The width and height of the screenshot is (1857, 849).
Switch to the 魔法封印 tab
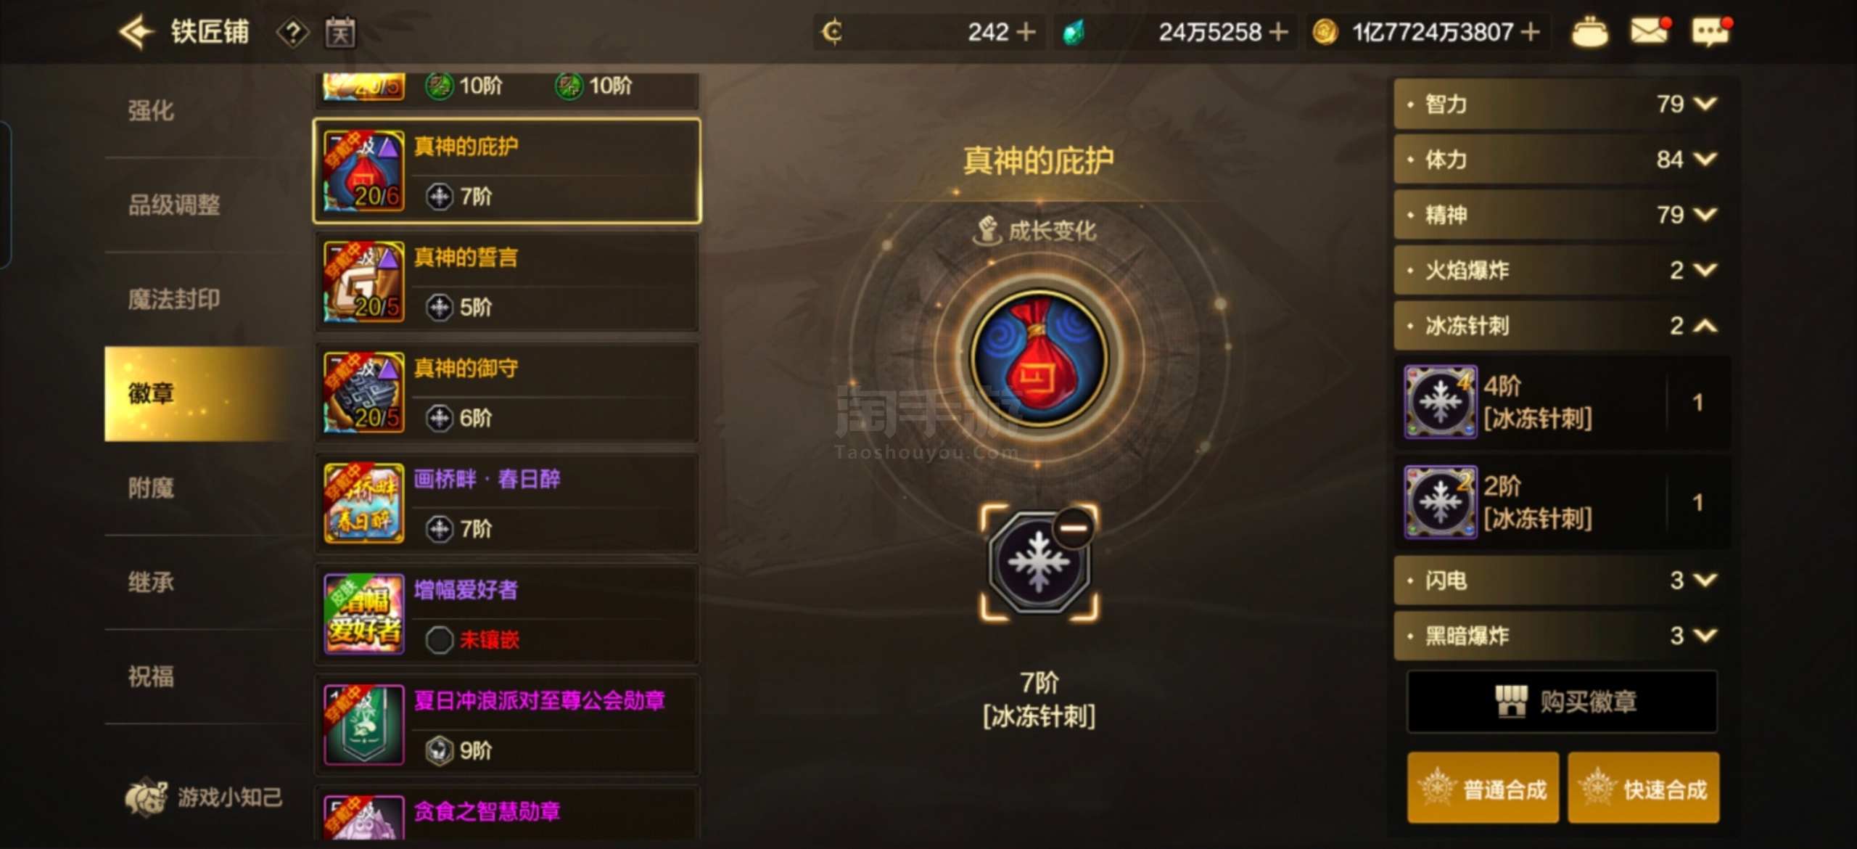click(x=174, y=299)
